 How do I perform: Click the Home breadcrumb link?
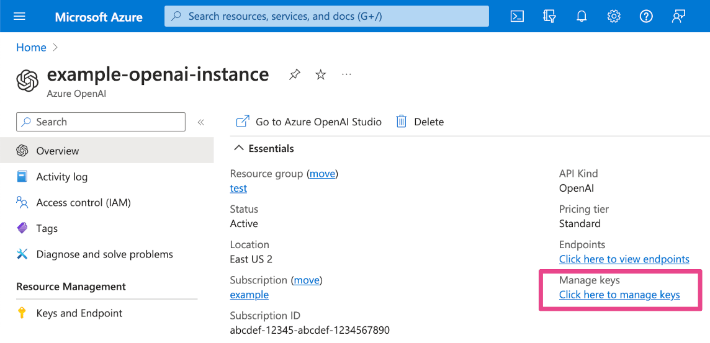point(31,48)
